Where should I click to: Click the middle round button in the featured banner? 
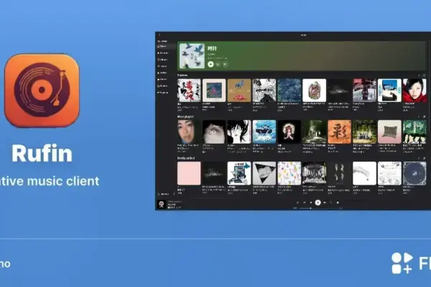pyautogui.click(x=218, y=65)
